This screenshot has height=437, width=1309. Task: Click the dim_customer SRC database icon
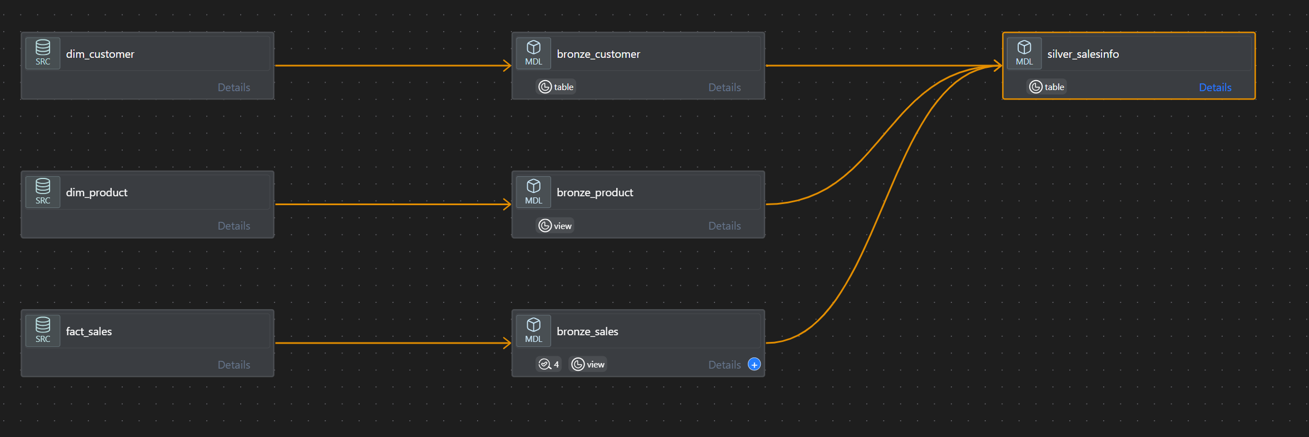point(43,53)
